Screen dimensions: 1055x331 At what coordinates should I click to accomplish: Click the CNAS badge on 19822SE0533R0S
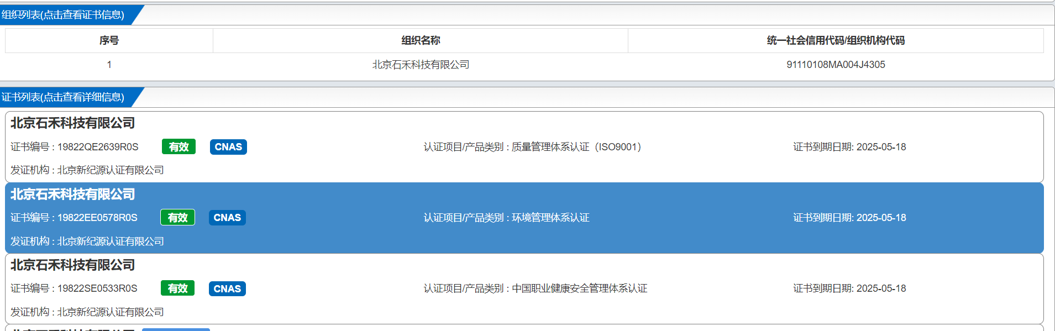point(227,288)
